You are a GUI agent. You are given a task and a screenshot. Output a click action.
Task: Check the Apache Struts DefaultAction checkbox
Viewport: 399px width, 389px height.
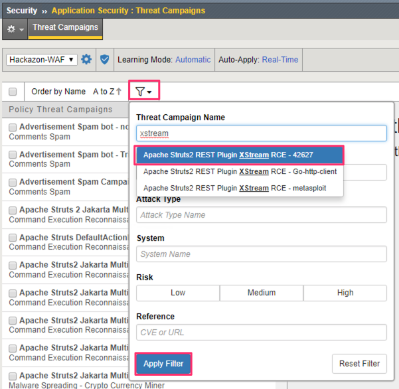[13, 238]
